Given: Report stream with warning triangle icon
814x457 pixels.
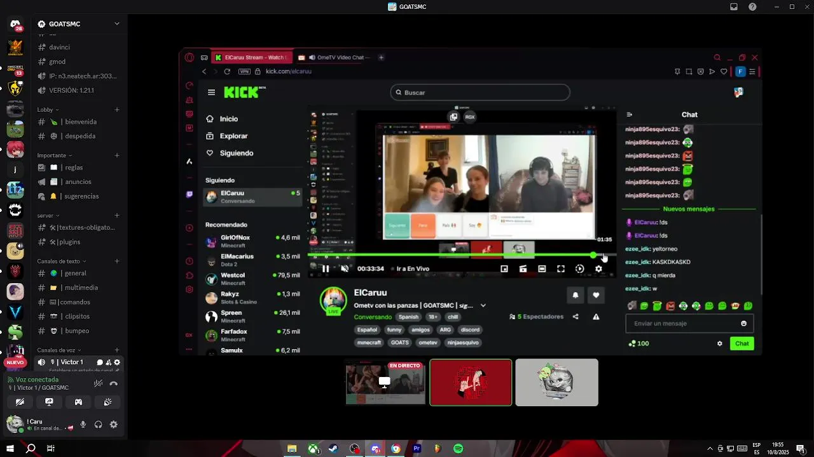Looking at the screenshot, I should point(596,317).
